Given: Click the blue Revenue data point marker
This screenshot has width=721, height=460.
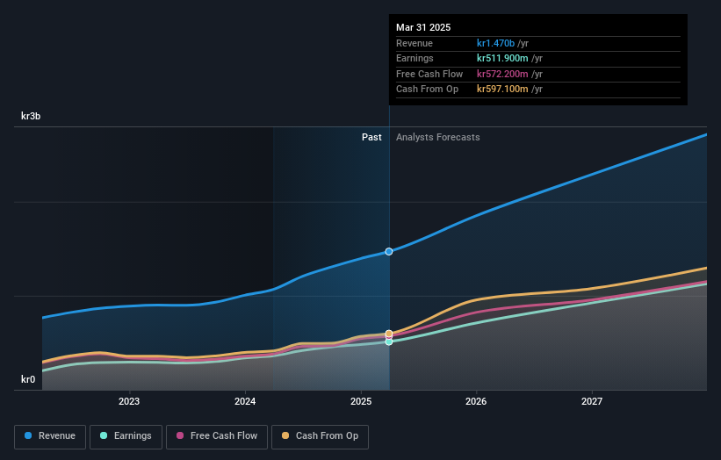Looking at the screenshot, I should point(389,251).
